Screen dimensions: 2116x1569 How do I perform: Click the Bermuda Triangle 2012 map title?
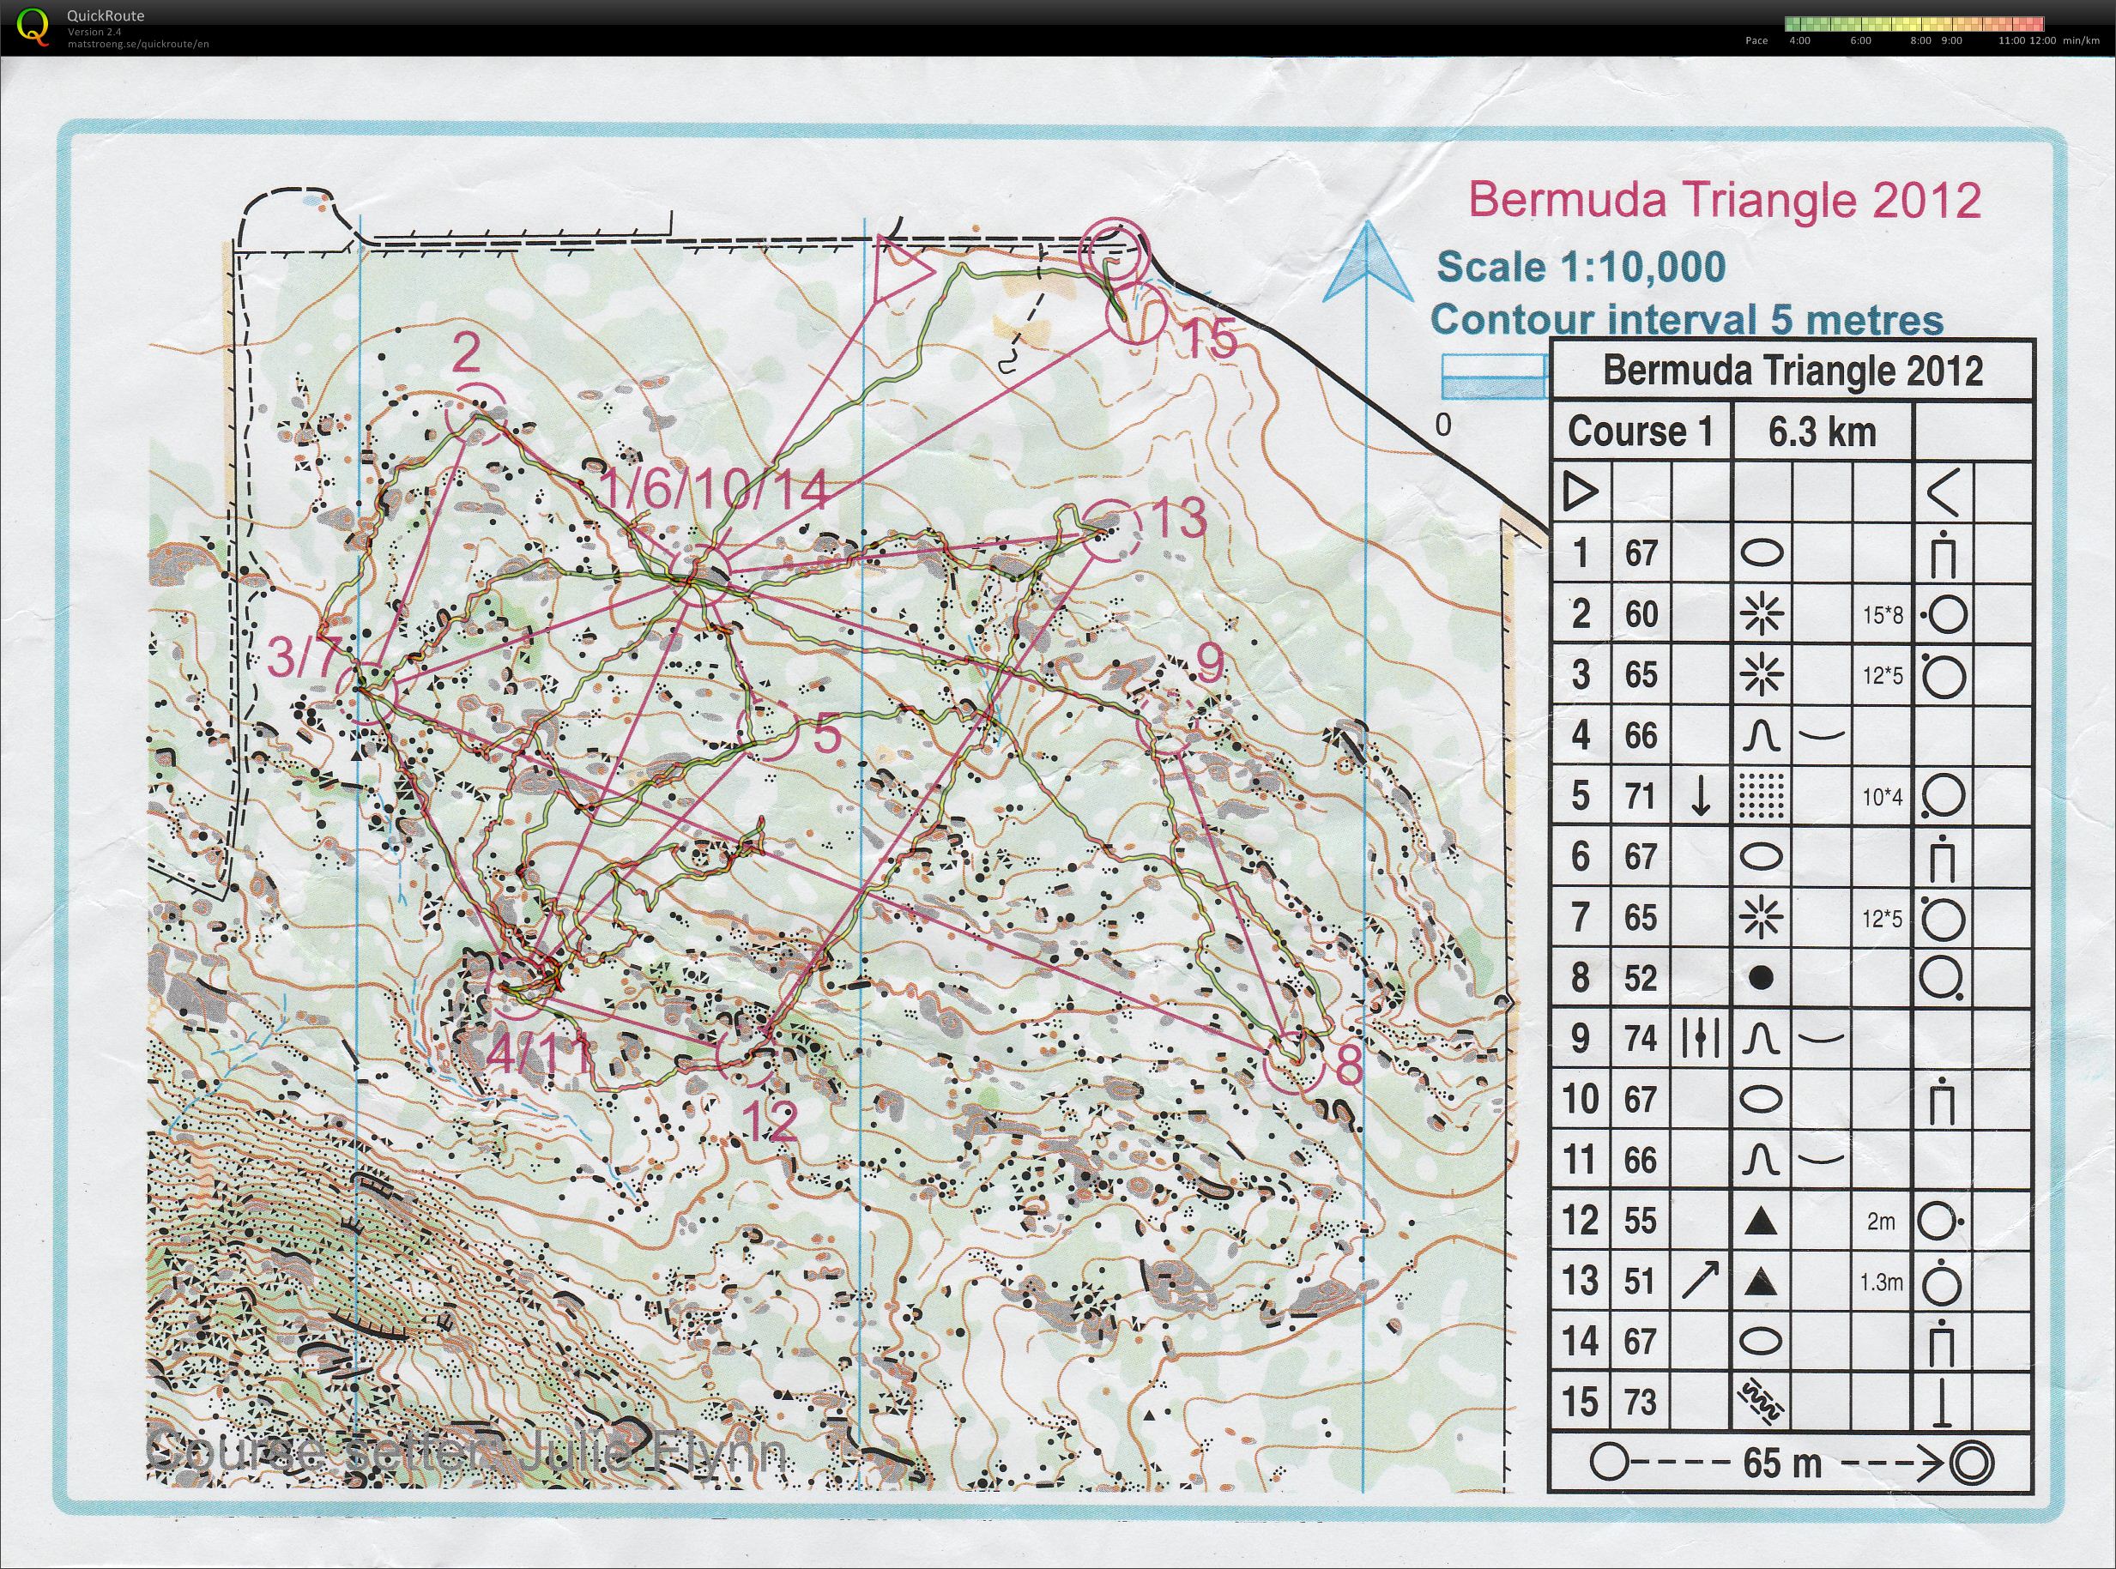tap(1725, 201)
